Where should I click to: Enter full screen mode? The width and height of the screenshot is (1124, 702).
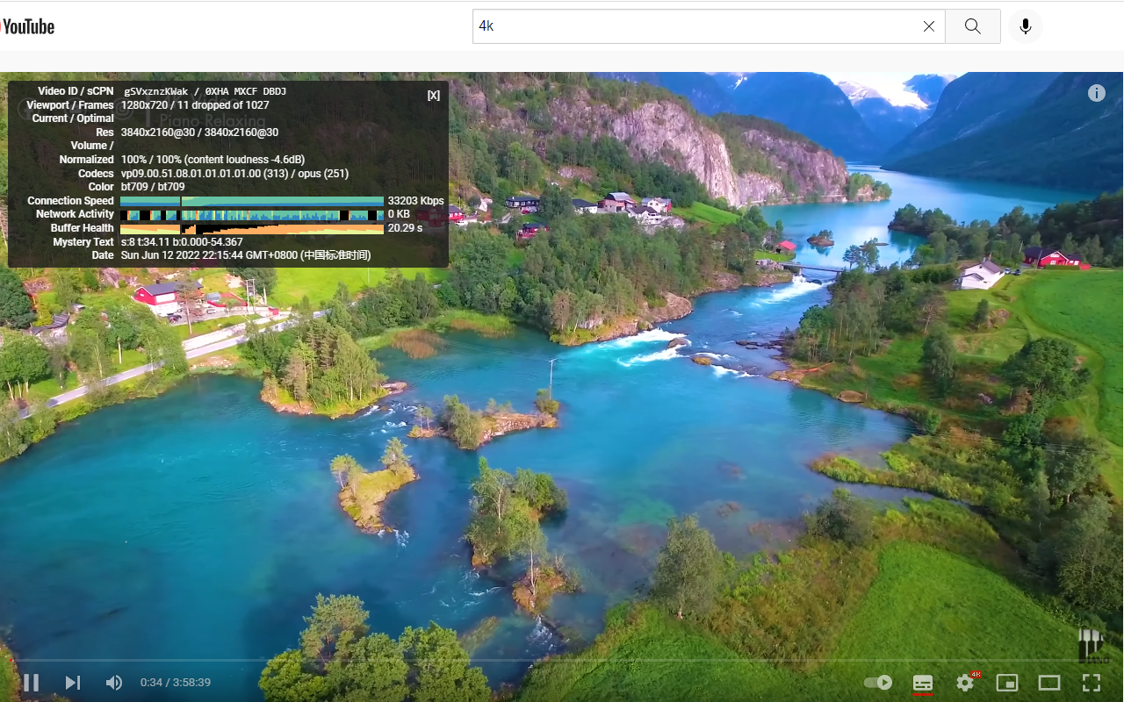pos(1092,682)
